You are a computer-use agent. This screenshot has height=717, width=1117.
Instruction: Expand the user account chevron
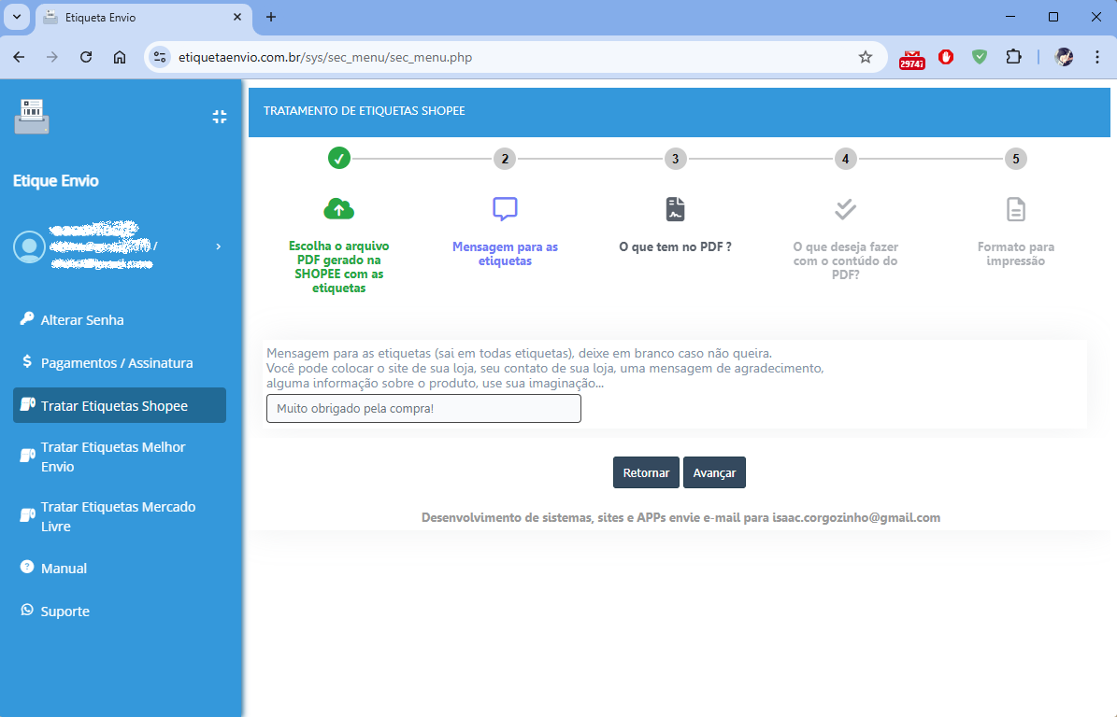pos(218,246)
